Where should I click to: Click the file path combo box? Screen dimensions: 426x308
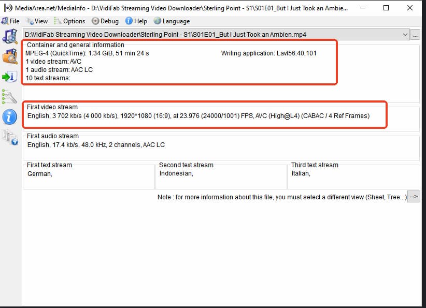(216, 35)
